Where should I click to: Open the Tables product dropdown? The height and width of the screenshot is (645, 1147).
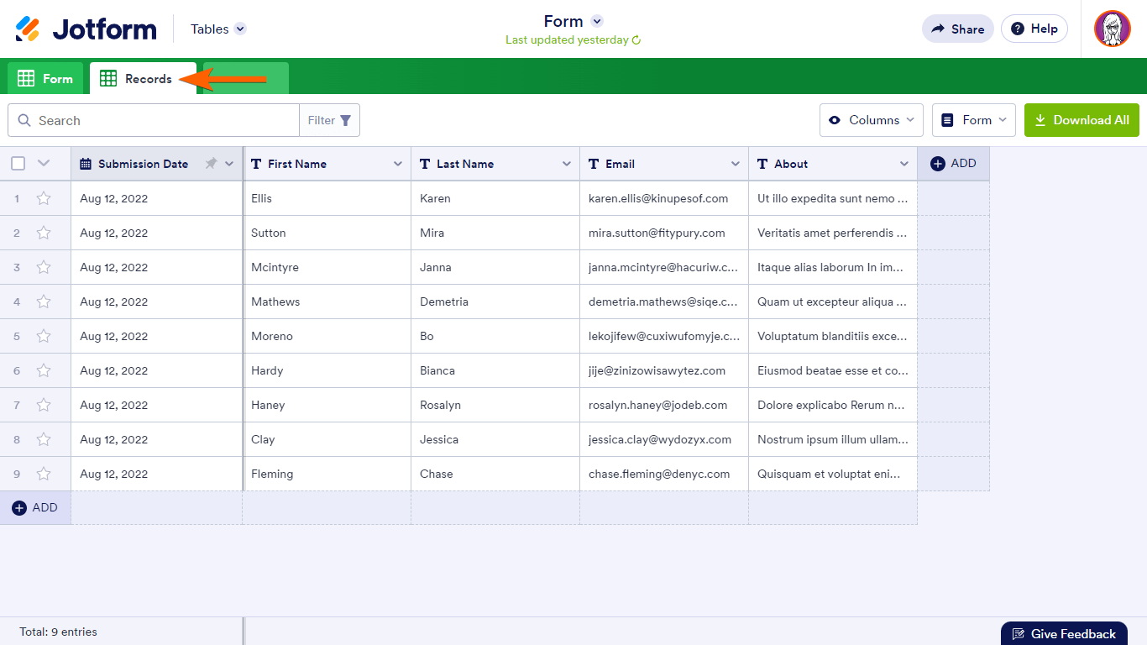pyautogui.click(x=218, y=29)
